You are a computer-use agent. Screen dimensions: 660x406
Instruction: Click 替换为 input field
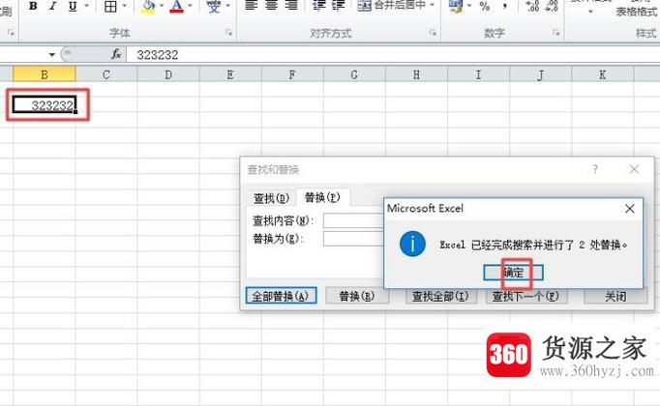point(353,239)
